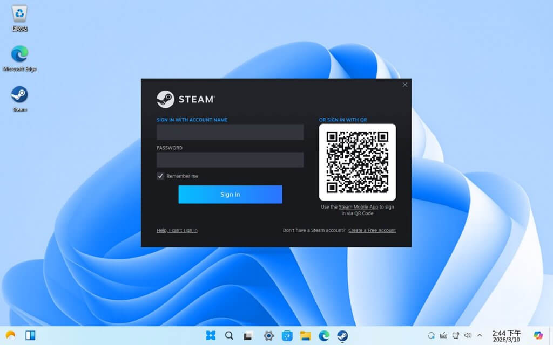Screen dimensions: 553x345
Task: Click the Show desktop sliver at the taskbar edge
Action: 551,335
